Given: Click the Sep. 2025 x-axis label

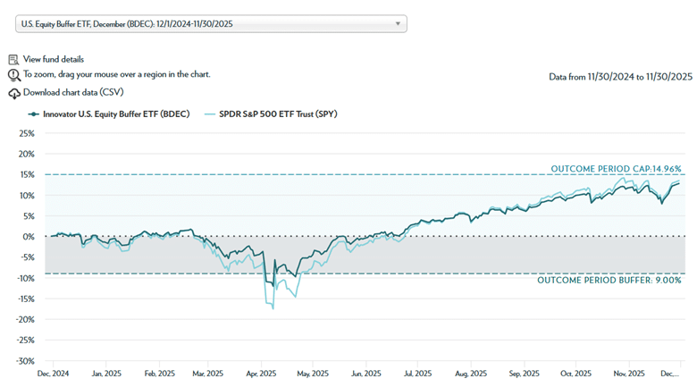Looking at the screenshot, I should 524,374.
